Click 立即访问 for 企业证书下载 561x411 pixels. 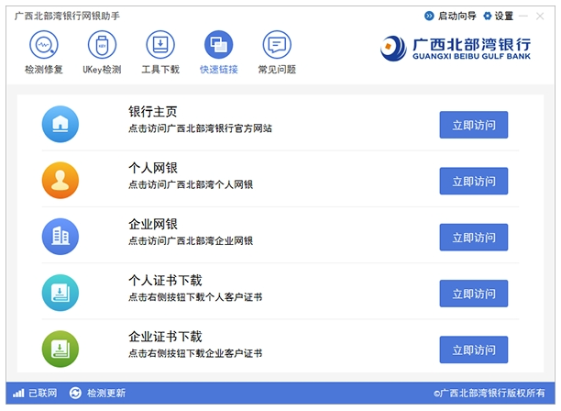474,350
